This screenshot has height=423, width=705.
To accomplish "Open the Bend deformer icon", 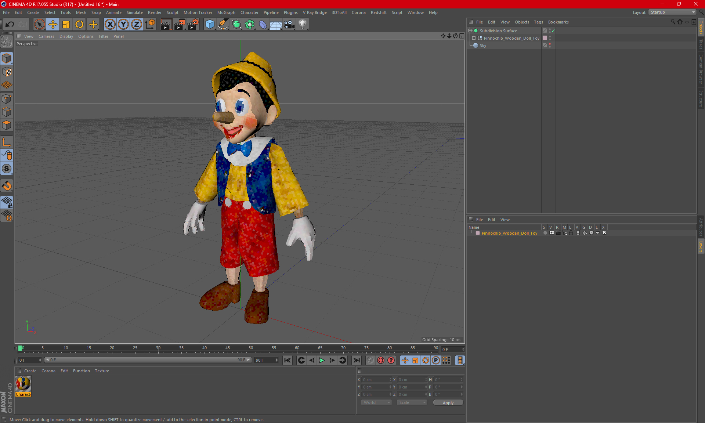I will (263, 25).
